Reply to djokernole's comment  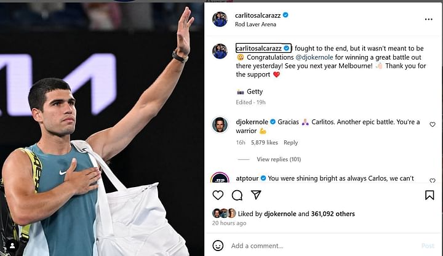[x=290, y=143]
